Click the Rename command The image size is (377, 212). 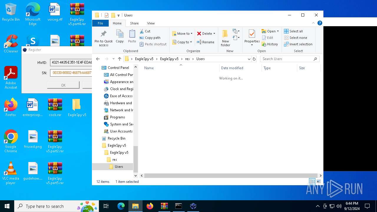pos(206,42)
